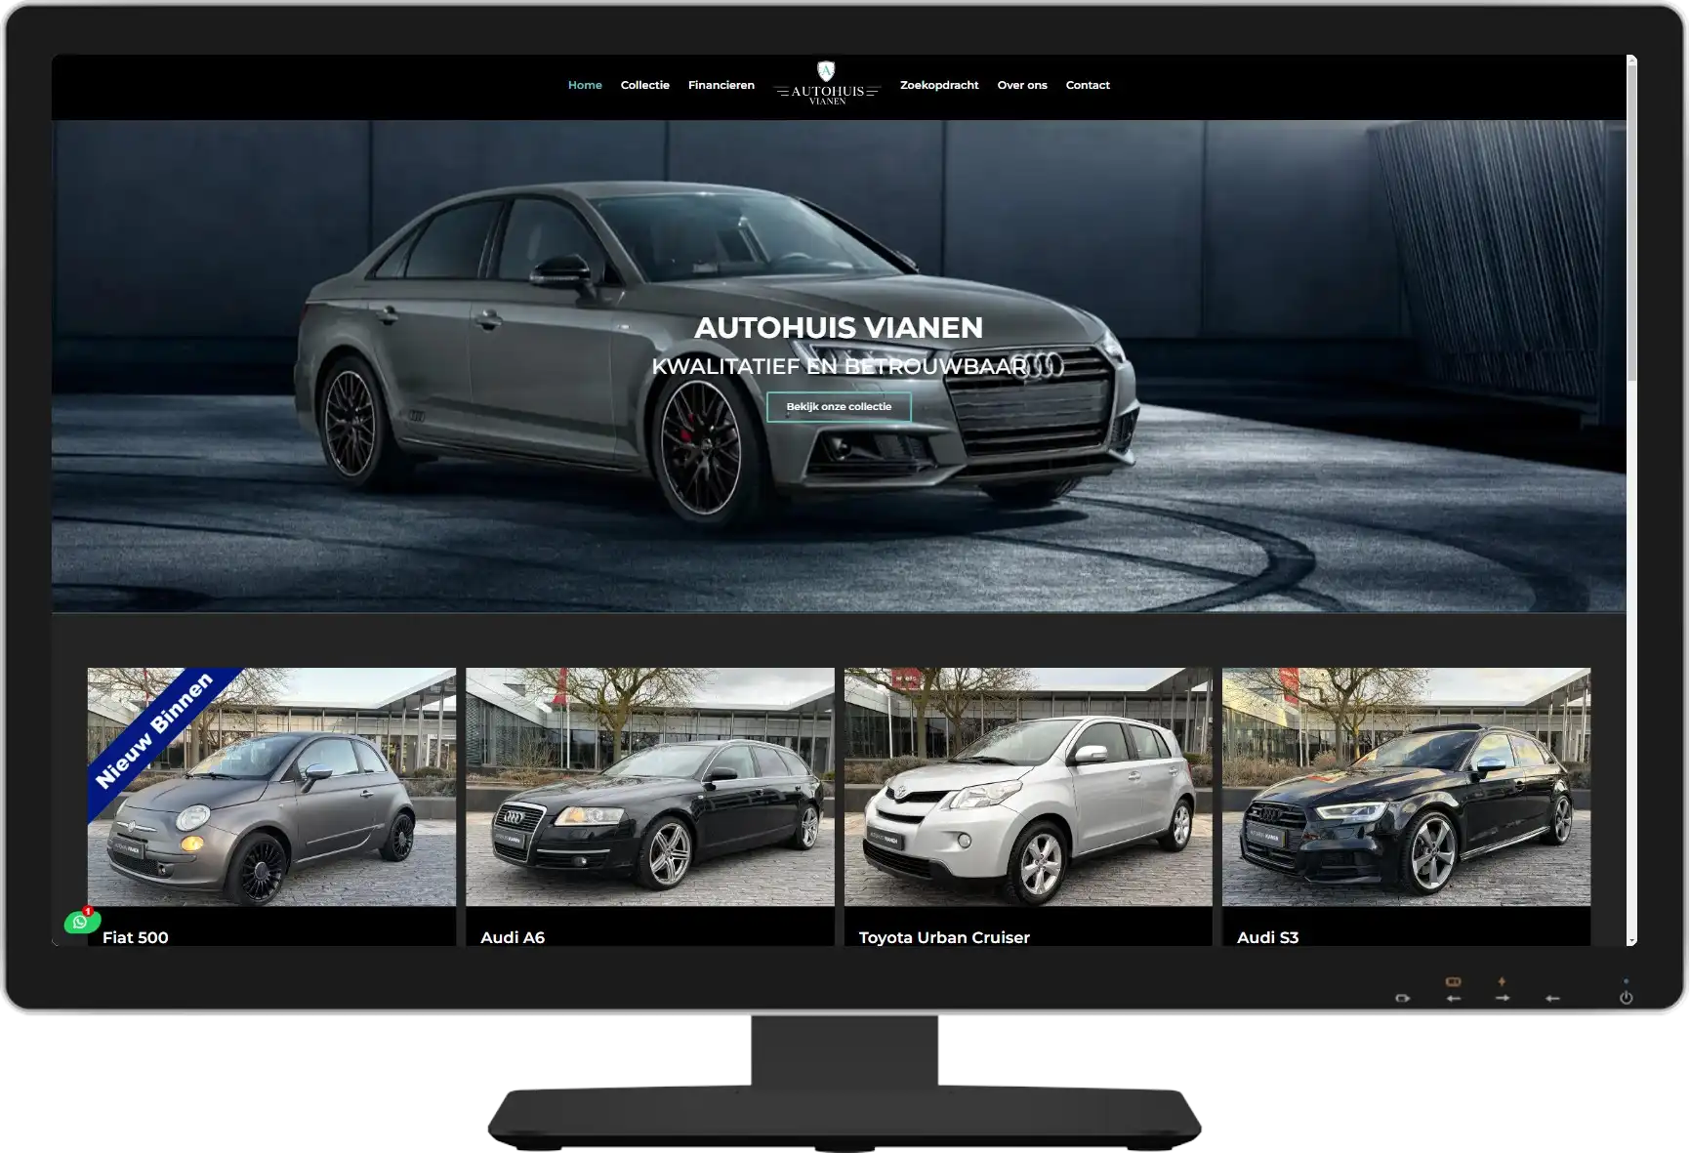Image resolution: width=1690 pixels, height=1153 pixels.
Task: Open the Toyota Urban Cruiser listing title
Action: click(944, 937)
